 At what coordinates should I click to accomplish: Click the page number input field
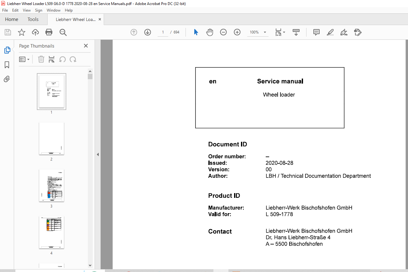click(x=163, y=32)
